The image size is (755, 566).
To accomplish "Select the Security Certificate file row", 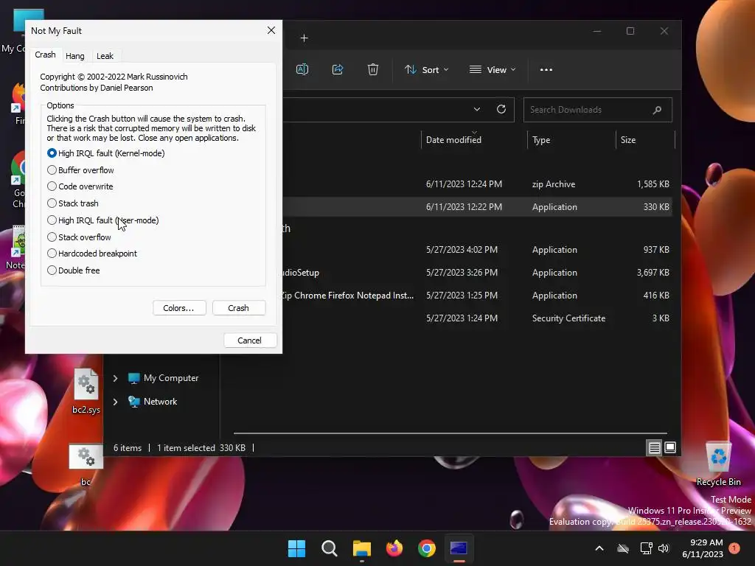I will [x=477, y=318].
